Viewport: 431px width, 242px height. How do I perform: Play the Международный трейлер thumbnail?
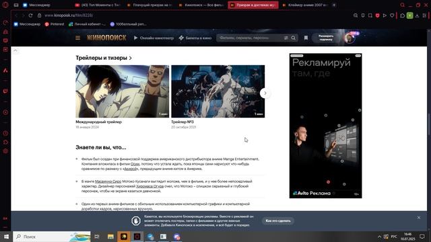point(123,91)
